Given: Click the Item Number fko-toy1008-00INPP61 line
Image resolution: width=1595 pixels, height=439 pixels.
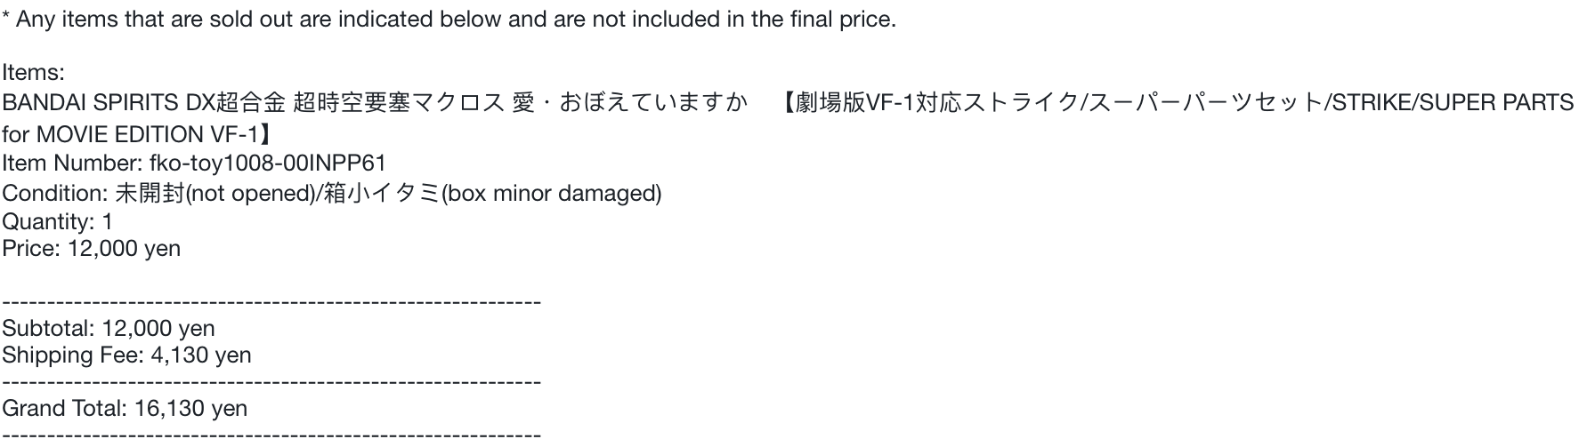Looking at the screenshot, I should [194, 164].
